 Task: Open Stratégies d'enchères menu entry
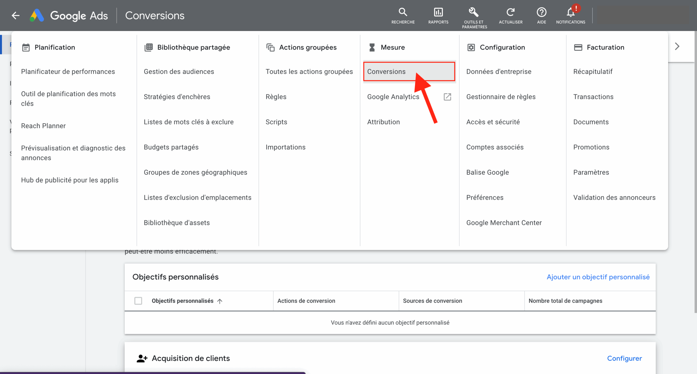click(x=177, y=97)
